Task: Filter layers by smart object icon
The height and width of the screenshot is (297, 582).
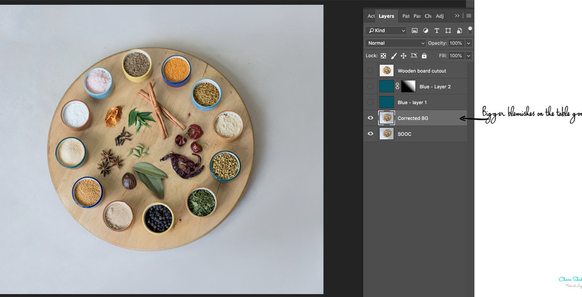Action: click(460, 30)
